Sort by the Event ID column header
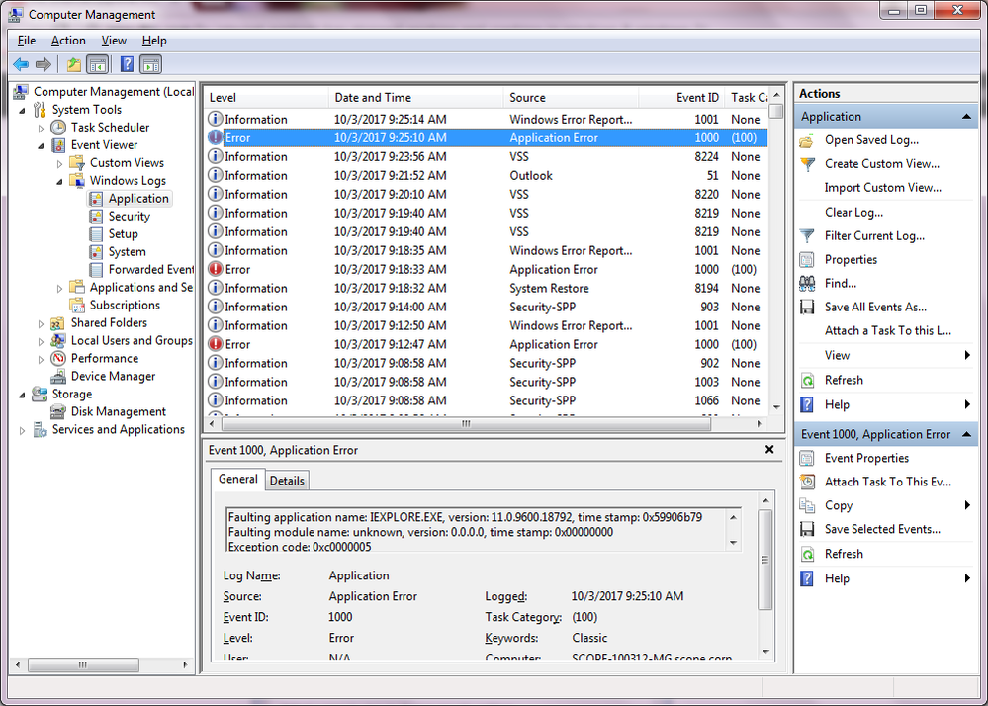988x706 pixels. point(681,98)
